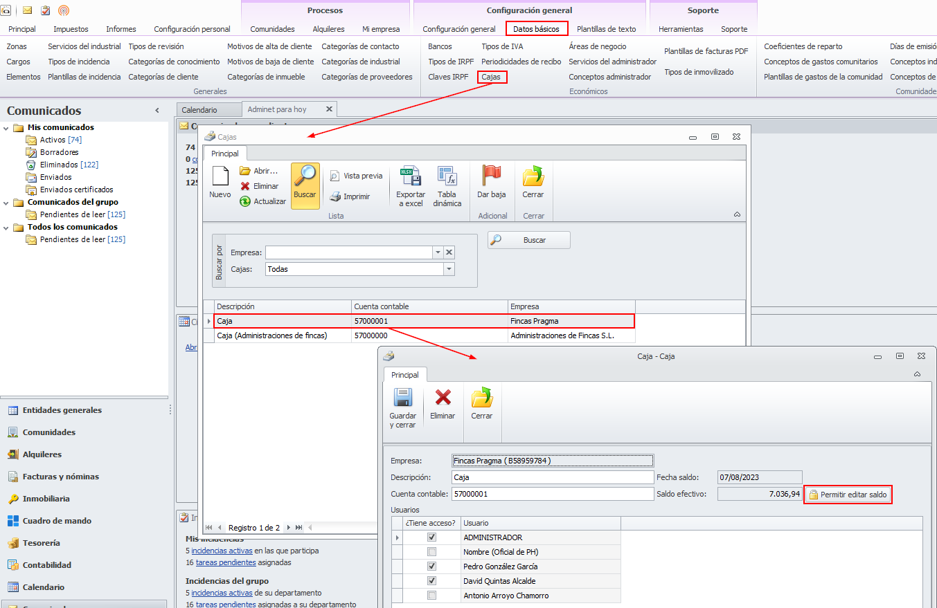
Task: Click the broadcast antenna icon in the quick access bar
Action: click(x=64, y=10)
